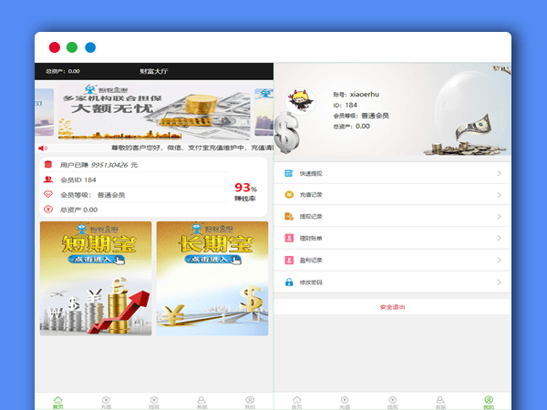This screenshot has width=547, height=410.
Task: Click the user avatar next to xiaoerhu
Action: (297, 101)
